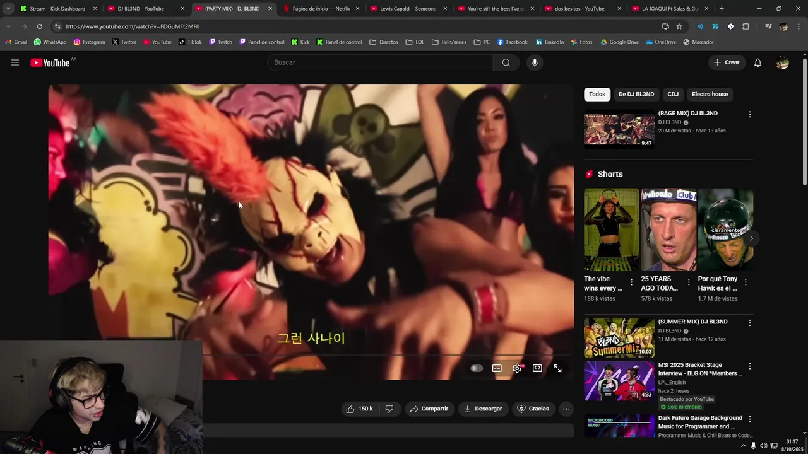This screenshot has height=454, width=808.
Task: Select the 'Todos' filter chip
Action: (597, 94)
